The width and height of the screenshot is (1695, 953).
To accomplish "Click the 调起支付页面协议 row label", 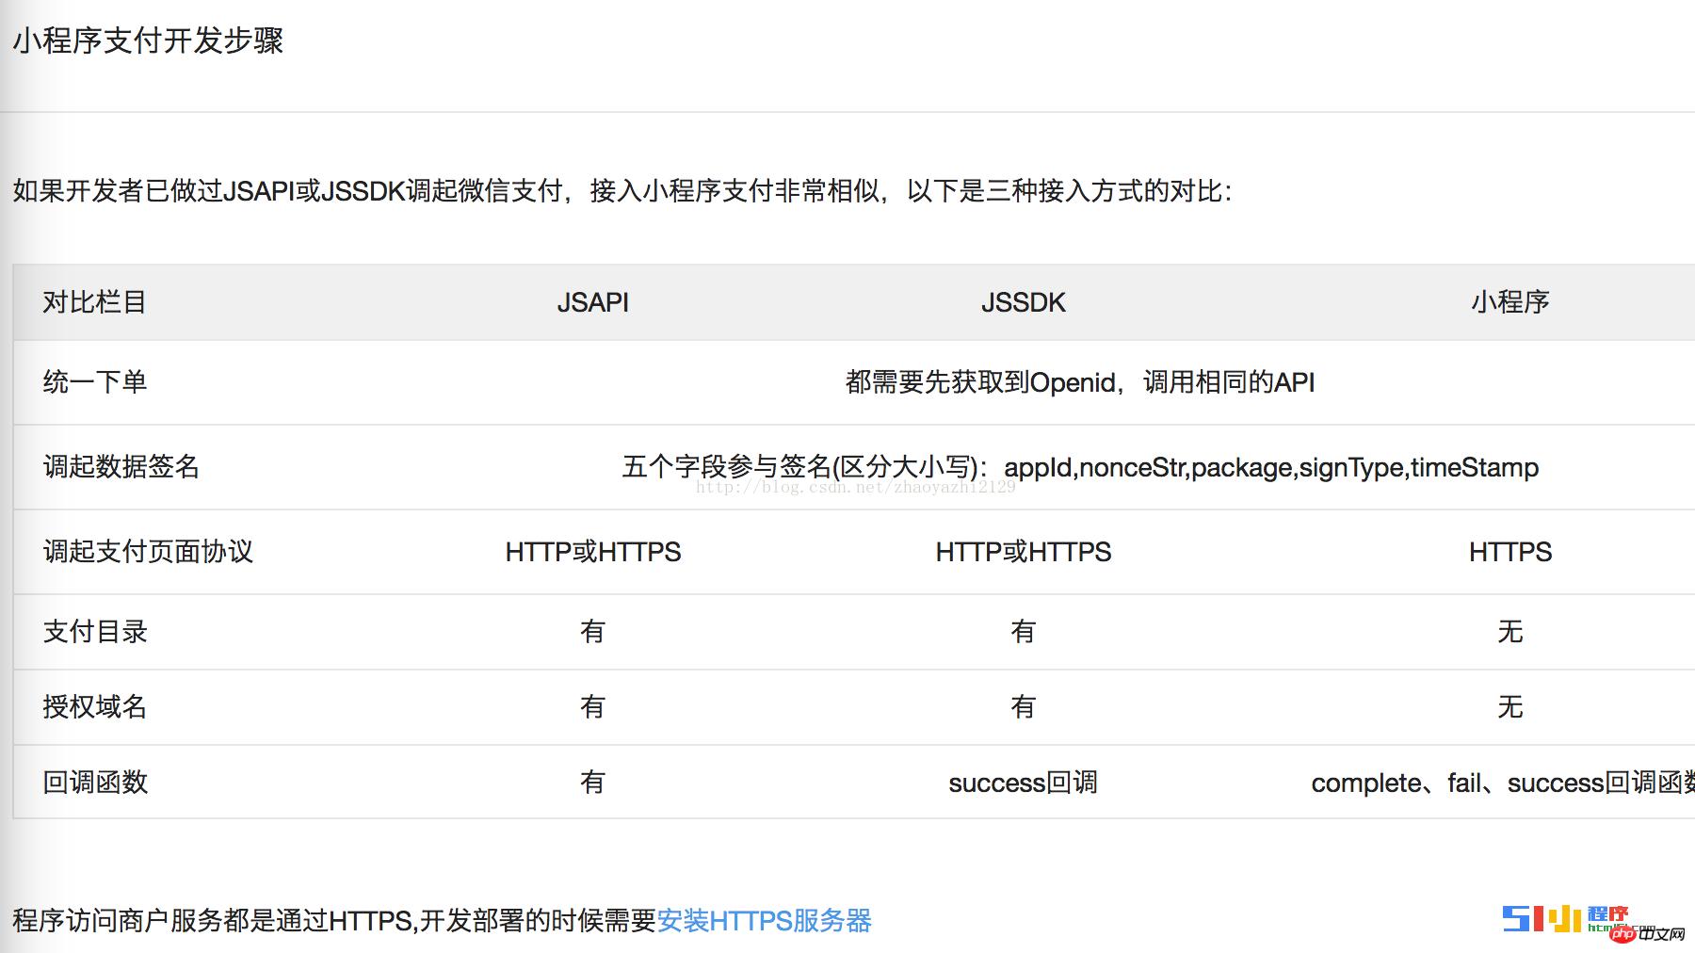I will pos(146,553).
